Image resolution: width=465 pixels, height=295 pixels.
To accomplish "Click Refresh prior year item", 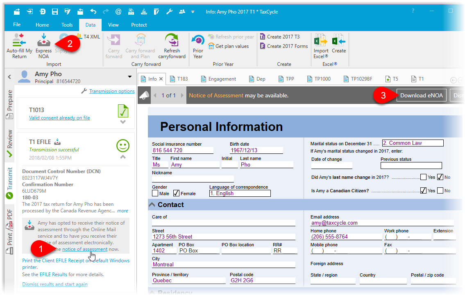I will (x=231, y=37).
